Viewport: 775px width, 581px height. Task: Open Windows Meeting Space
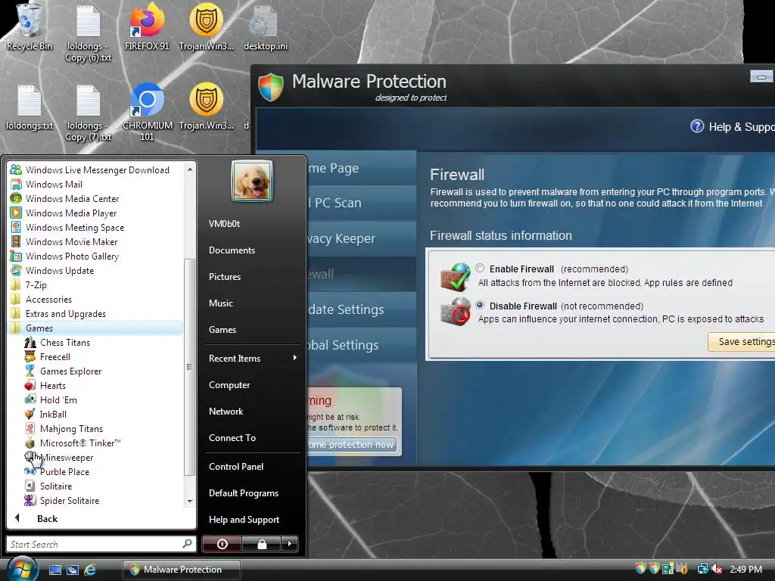click(75, 227)
